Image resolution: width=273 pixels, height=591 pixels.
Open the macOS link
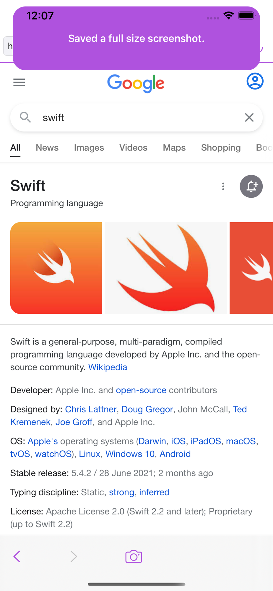pos(241,441)
